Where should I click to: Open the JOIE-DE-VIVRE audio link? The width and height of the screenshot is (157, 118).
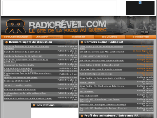tap(87, 91)
